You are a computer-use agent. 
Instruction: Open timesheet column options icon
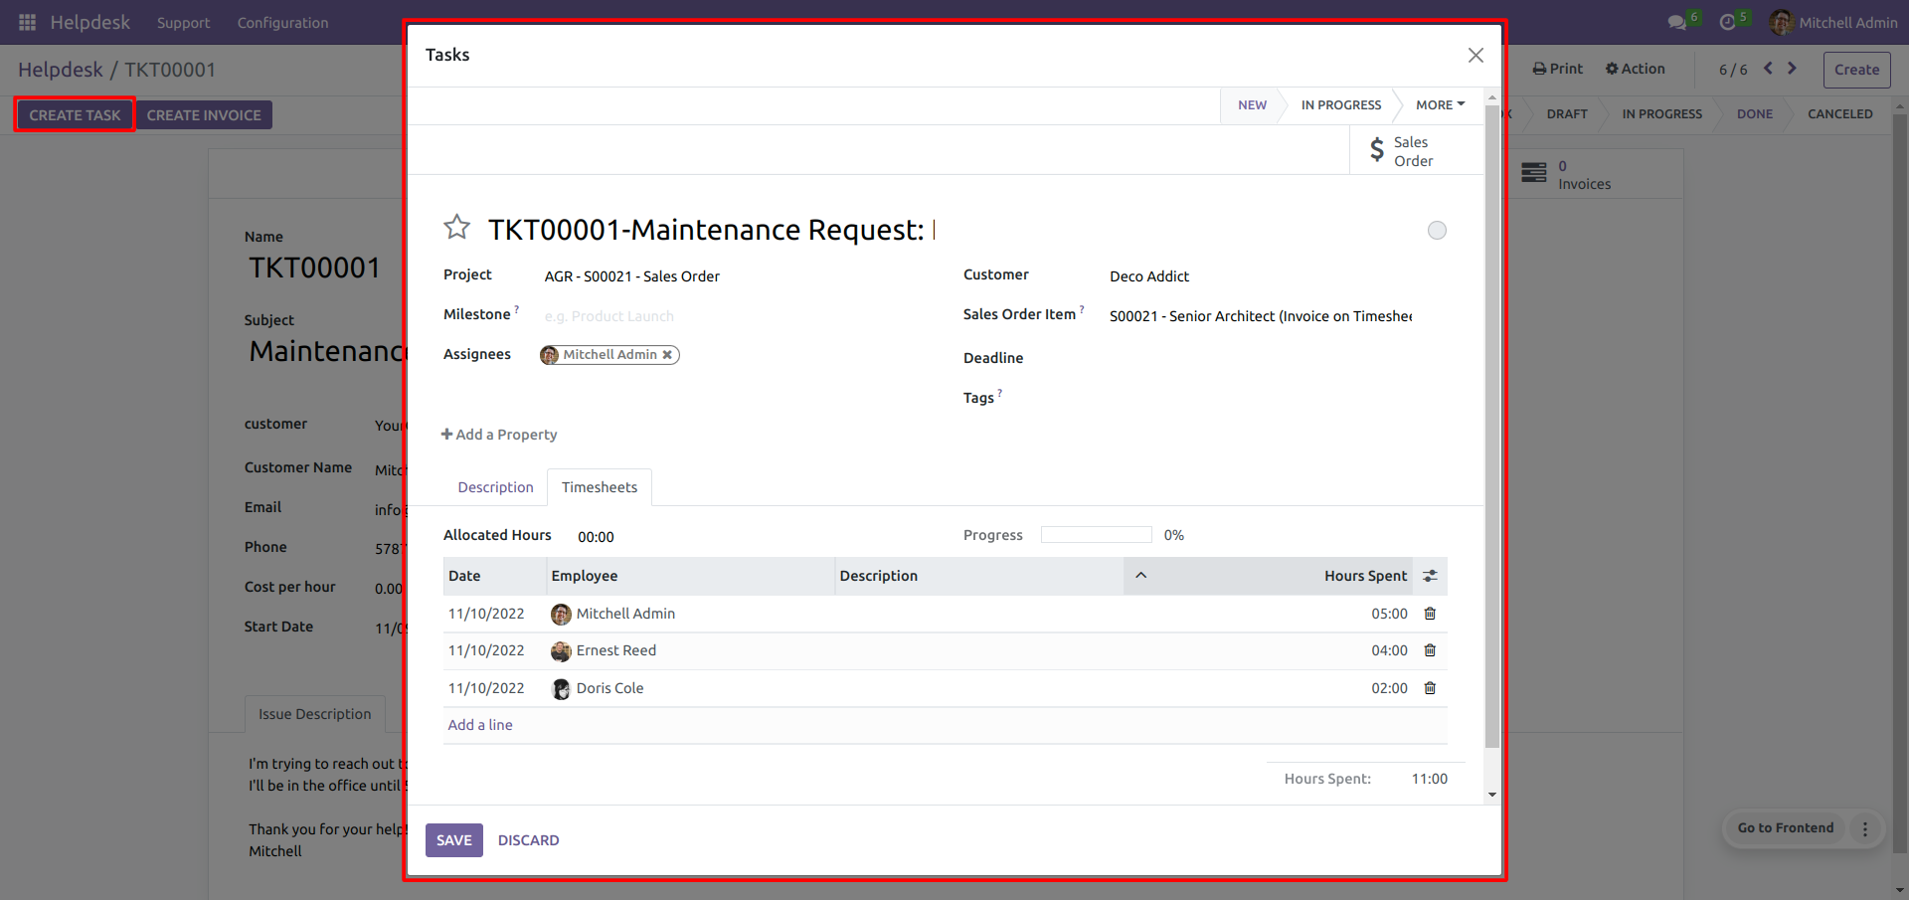[x=1430, y=576]
